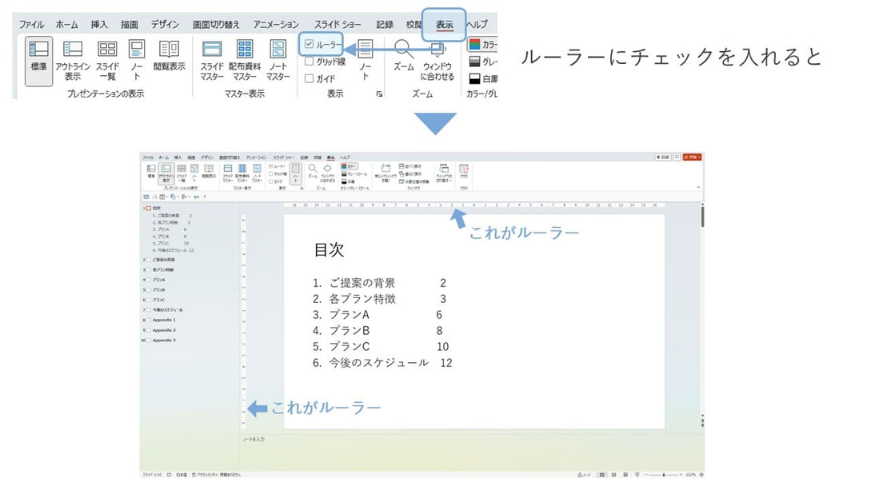
Task: Click the ズーム magnifier icon
Action: click(x=404, y=52)
